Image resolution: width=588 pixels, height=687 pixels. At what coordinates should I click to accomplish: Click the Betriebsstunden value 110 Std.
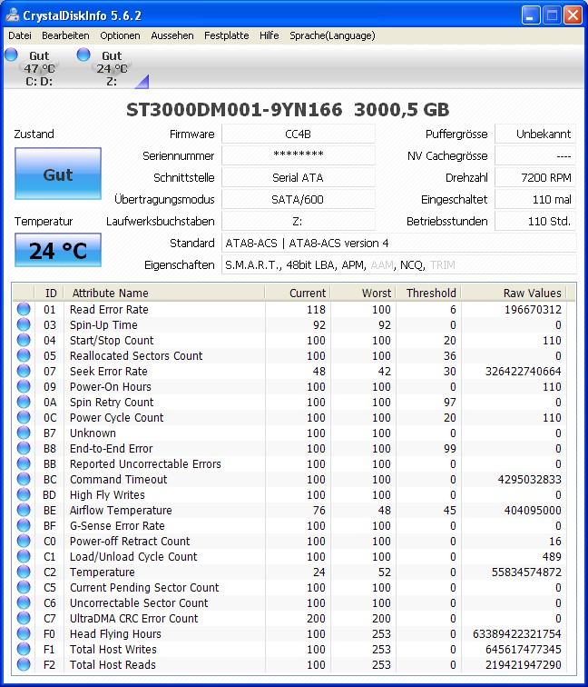point(535,222)
